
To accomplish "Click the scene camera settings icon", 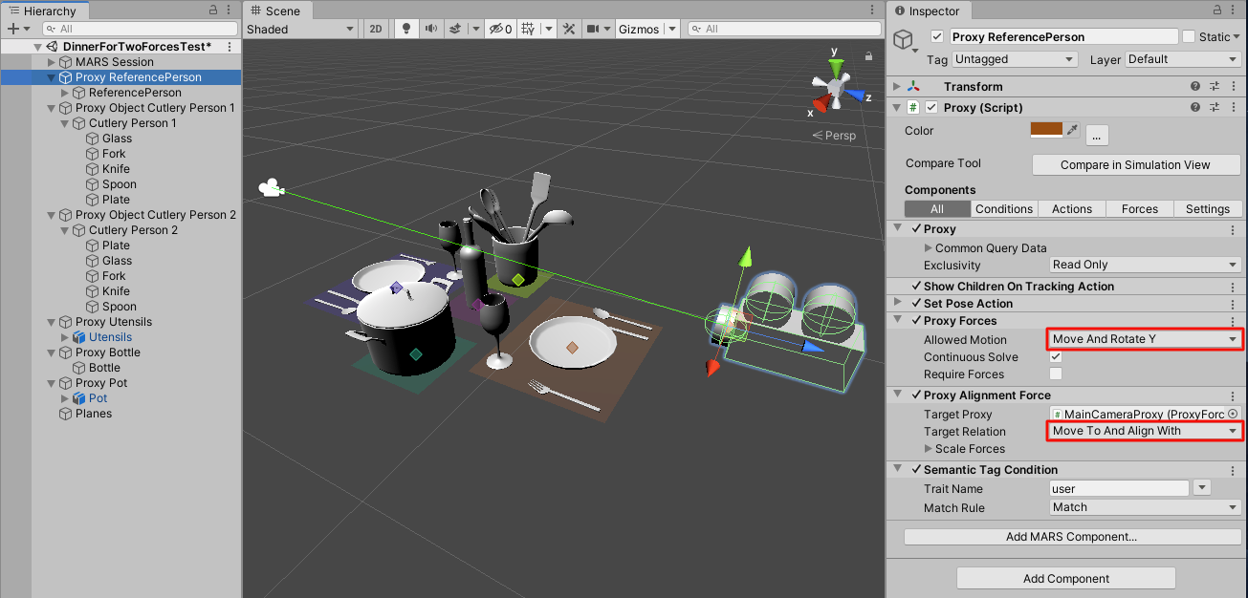I will 595,29.
